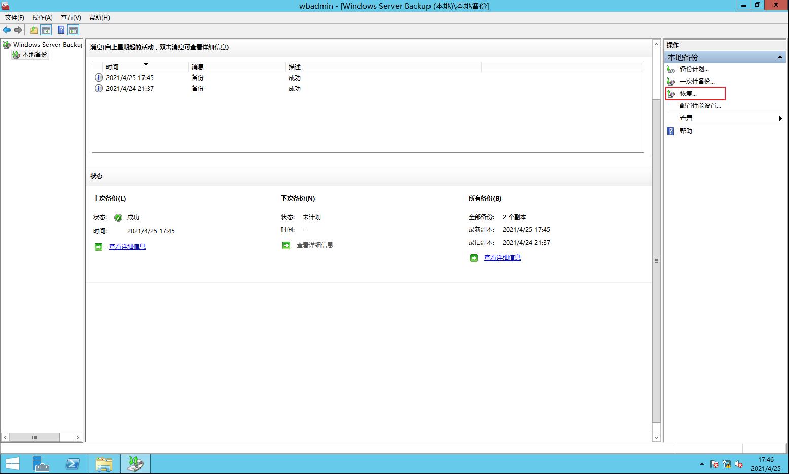Click the wbadmin backup app taskbar icon
This screenshot has width=789, height=474.
pos(135,464)
